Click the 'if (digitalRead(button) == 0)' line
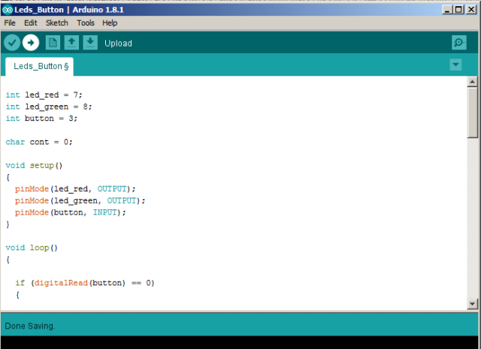 [85, 283]
